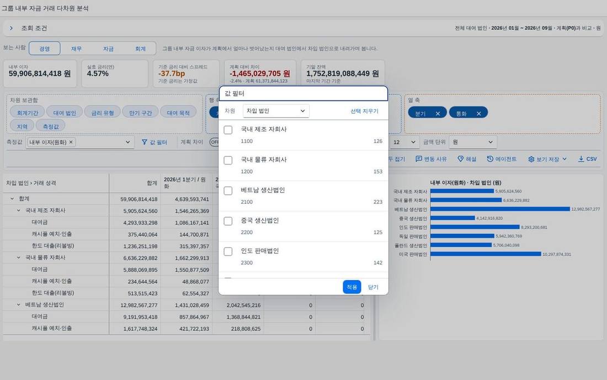
Task: Click the 보기 저장 gear icon
Action: tap(531, 159)
